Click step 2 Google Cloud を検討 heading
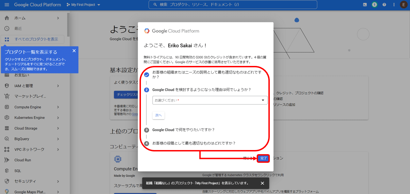The image size is (410, 194). point(201,90)
